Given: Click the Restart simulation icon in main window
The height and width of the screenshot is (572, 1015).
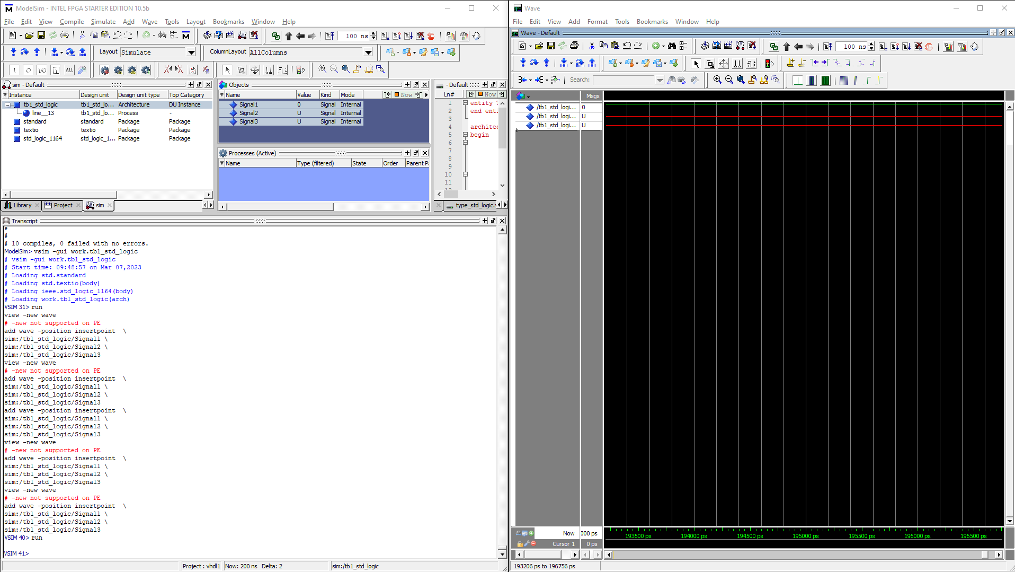Looking at the screenshot, I should point(330,36).
